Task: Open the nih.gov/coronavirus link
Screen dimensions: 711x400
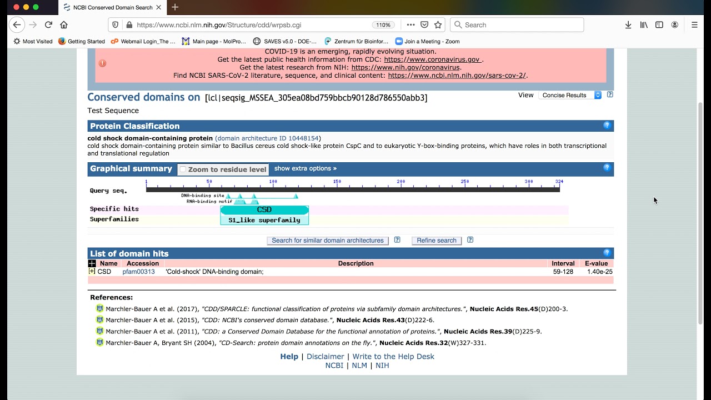Action: [405, 67]
